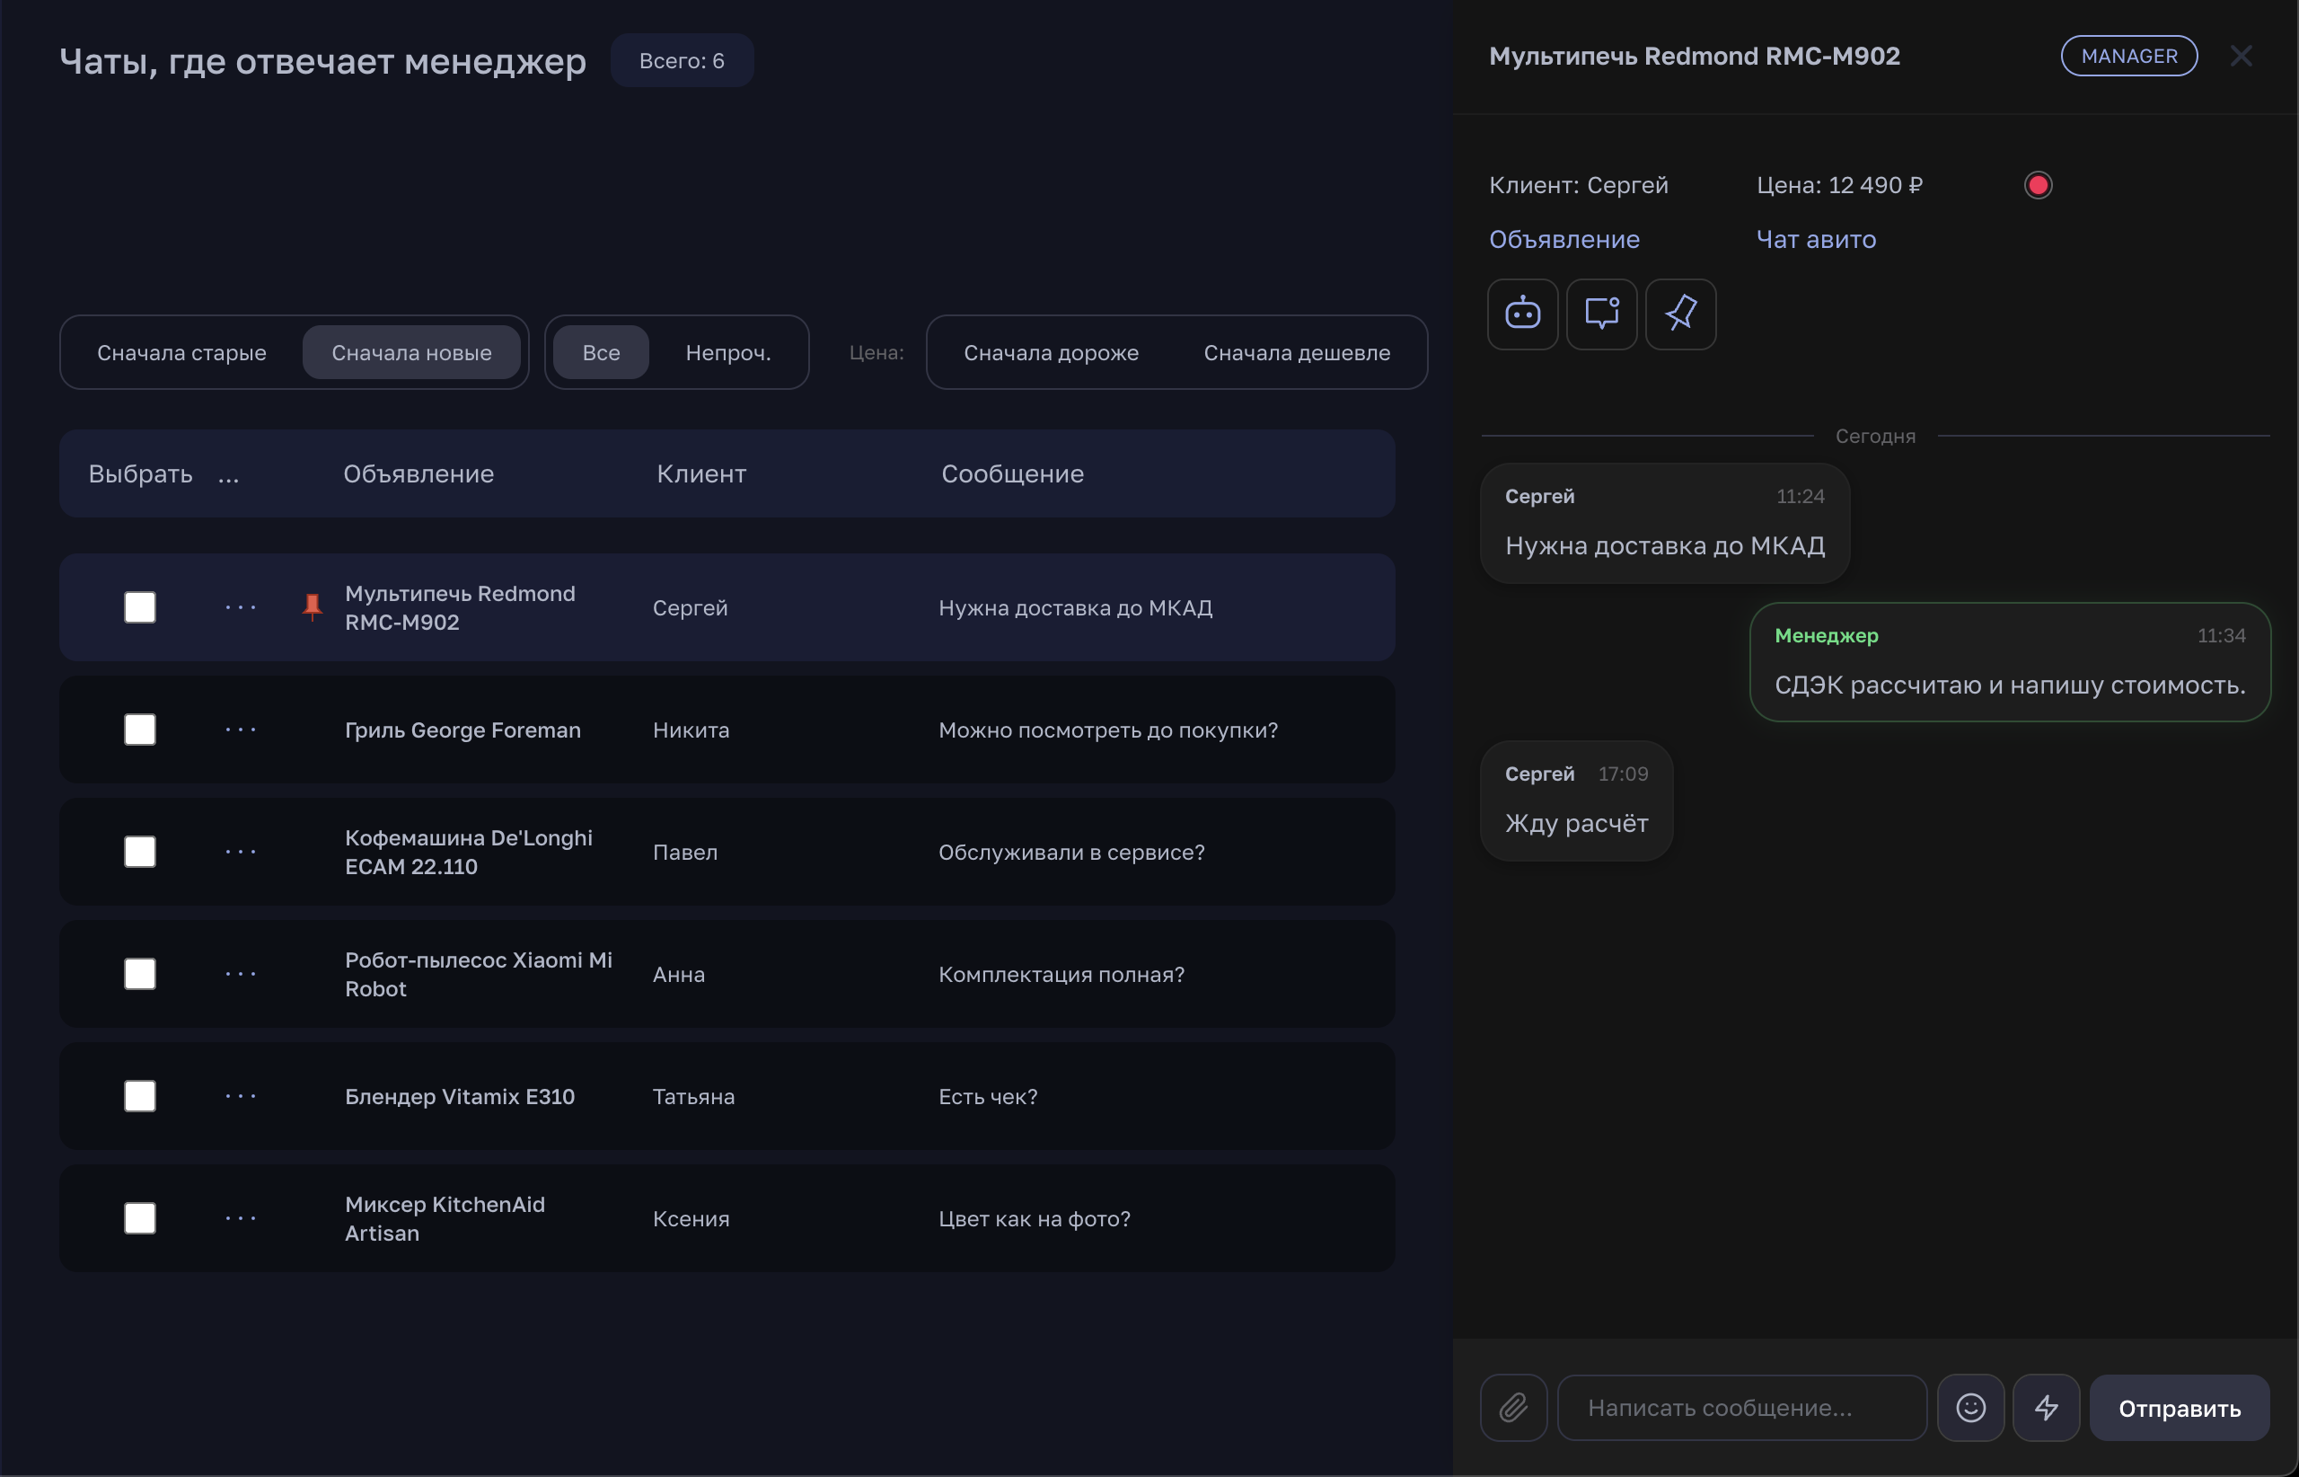Click the paperclip attachment icon

click(x=1513, y=1407)
